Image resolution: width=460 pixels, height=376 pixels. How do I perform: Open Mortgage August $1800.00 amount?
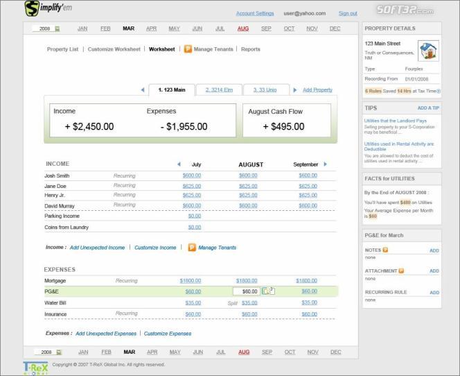point(247,280)
